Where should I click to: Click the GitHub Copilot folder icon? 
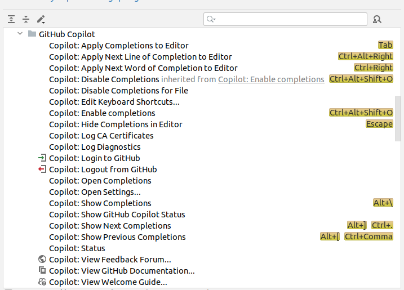[x=32, y=34]
